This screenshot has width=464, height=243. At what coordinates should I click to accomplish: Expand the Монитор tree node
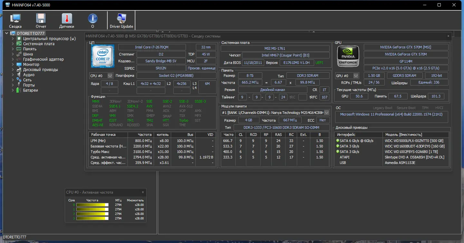[x=13, y=64]
